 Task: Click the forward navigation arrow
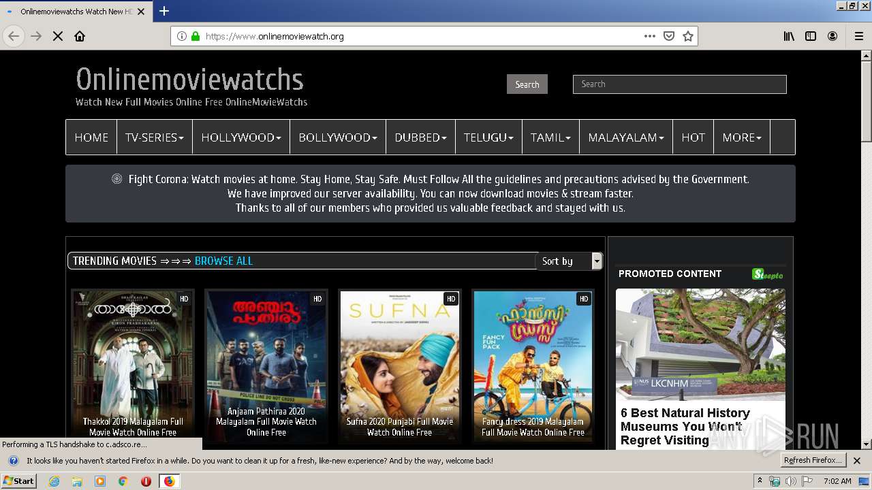click(x=36, y=36)
